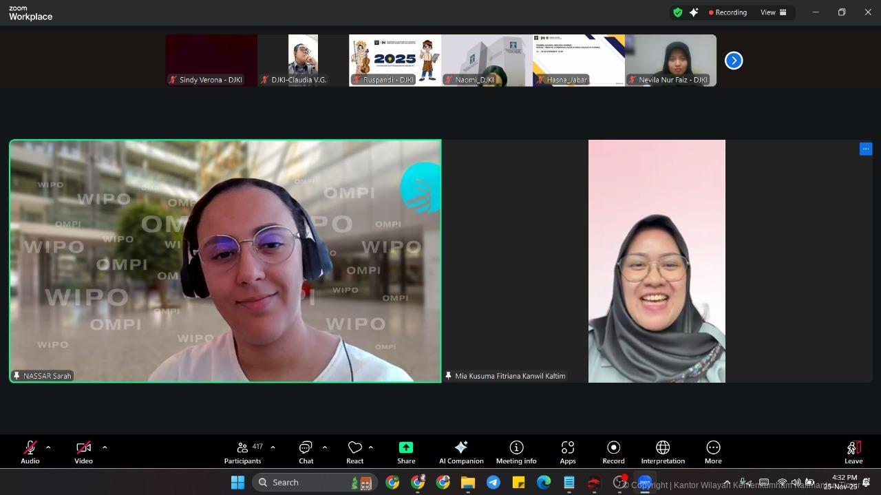The height and width of the screenshot is (495, 881).
Task: Open Meeting info
Action: point(516,452)
